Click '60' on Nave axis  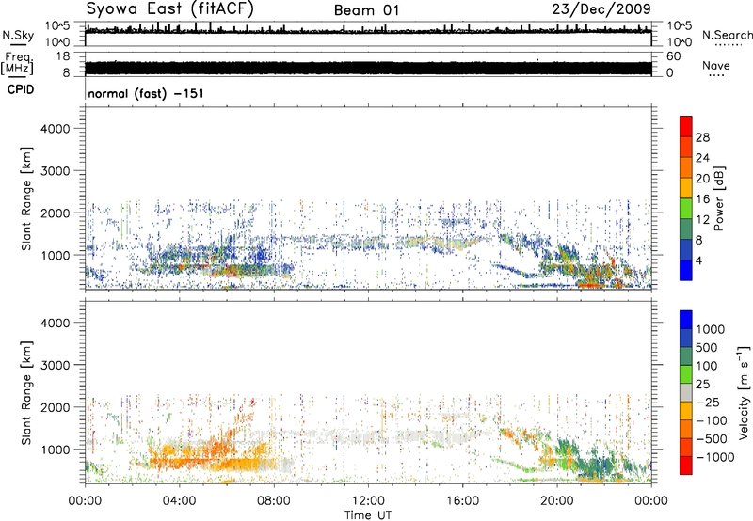click(673, 56)
